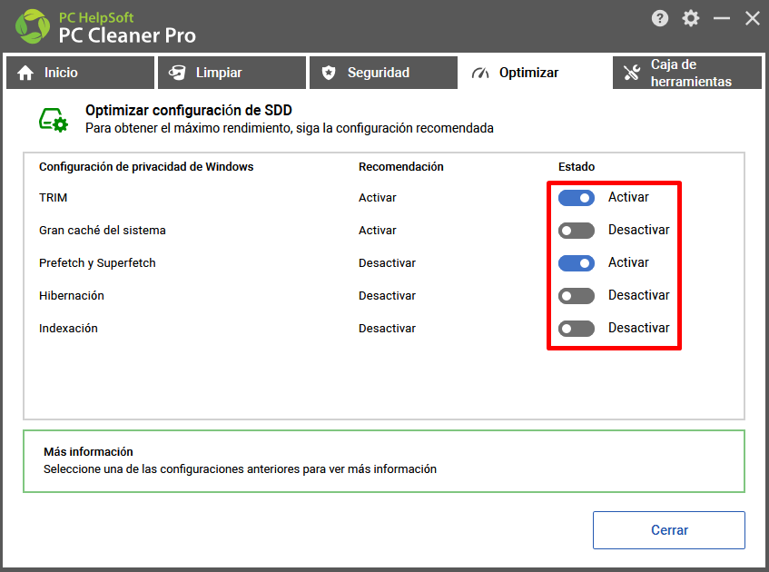Toggle the Hibernación switch
Image resolution: width=769 pixels, height=572 pixels.
point(577,296)
